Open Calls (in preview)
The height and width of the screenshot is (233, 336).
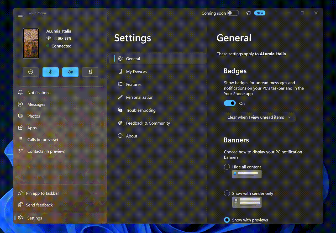tap(43, 139)
